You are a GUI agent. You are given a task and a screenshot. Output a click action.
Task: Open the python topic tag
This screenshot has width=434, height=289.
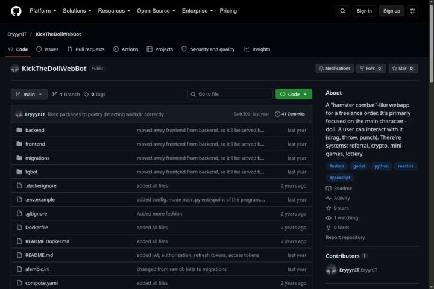click(x=382, y=166)
